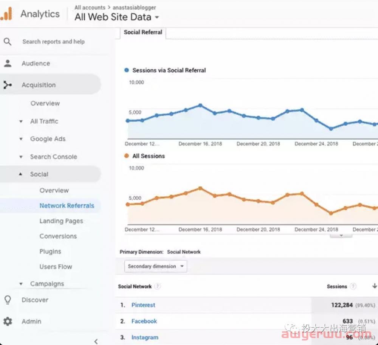Click the All accounts breadcrumb
Screen dimensions: 378x345
tap(90, 8)
